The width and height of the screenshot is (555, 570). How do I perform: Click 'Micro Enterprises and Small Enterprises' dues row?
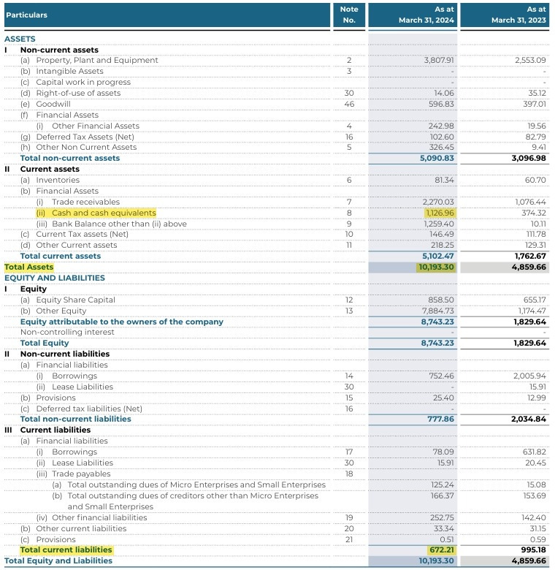[x=196, y=484]
